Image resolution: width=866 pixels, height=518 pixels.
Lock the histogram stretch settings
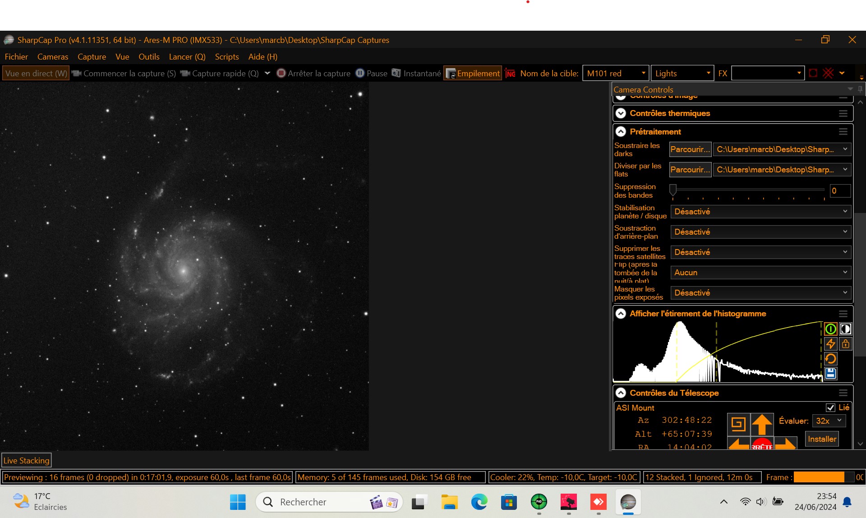coord(846,343)
